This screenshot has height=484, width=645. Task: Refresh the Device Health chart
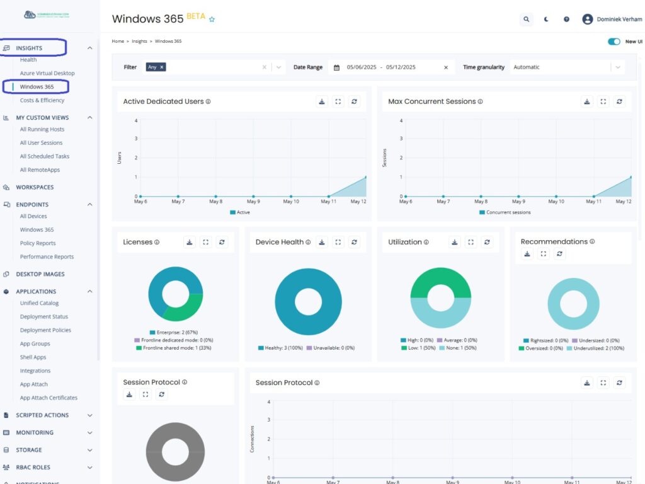tap(354, 242)
